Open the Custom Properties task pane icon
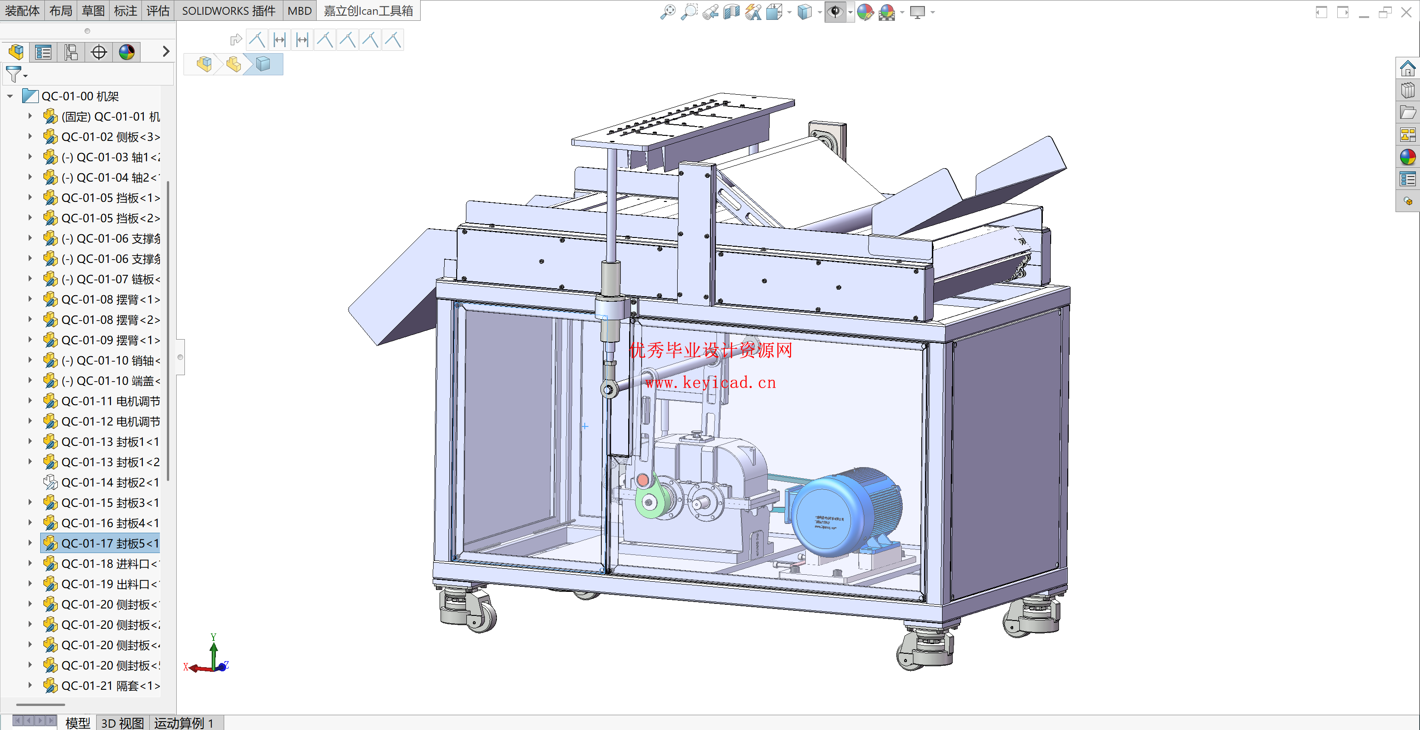Viewport: 1420px width, 730px height. point(1408,179)
